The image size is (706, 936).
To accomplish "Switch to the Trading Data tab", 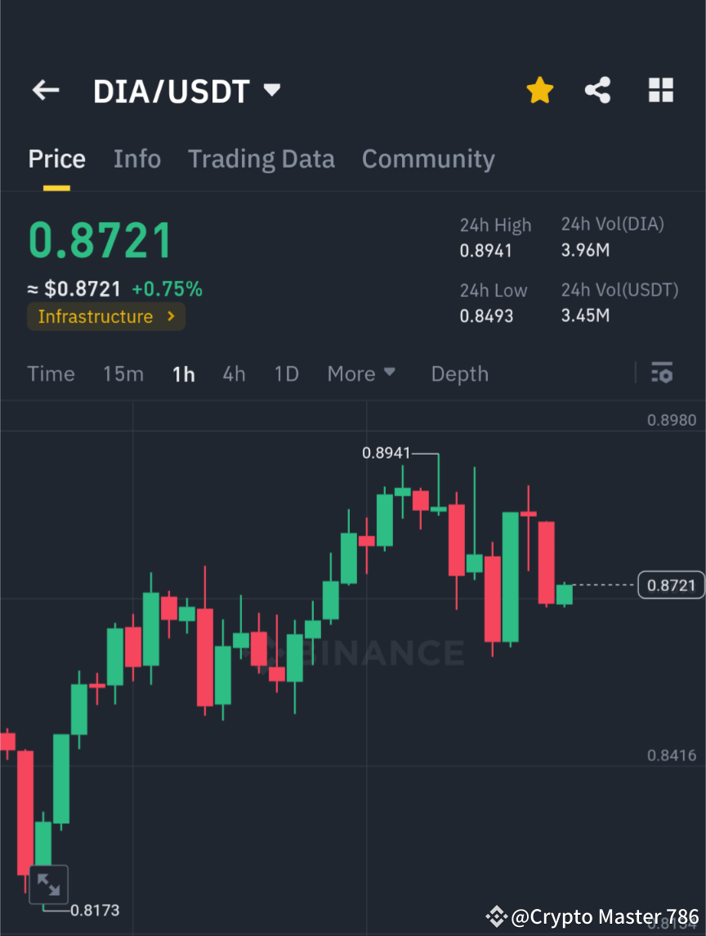I will coord(261,159).
